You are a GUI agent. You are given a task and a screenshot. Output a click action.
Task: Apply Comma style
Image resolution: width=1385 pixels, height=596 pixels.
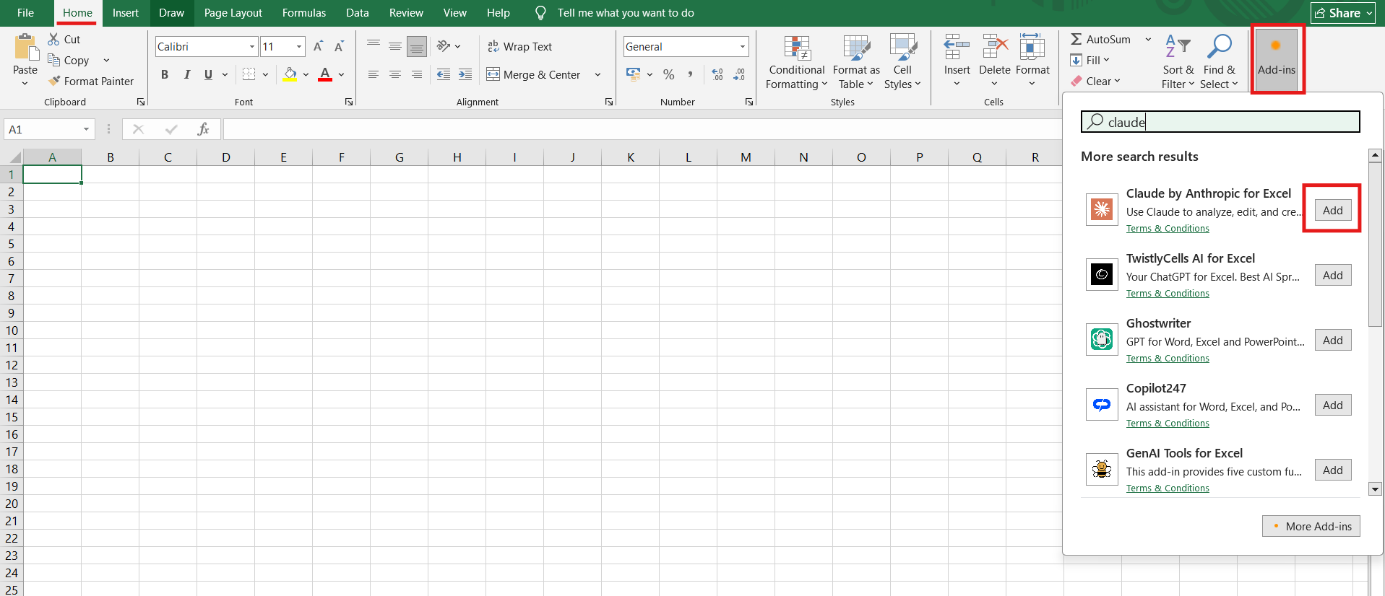[690, 74]
